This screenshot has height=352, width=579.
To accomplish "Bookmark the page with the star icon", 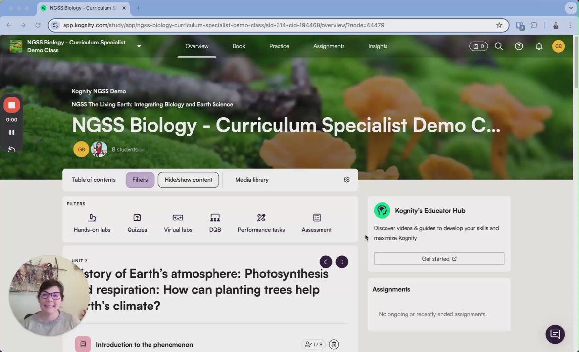I will (x=499, y=25).
